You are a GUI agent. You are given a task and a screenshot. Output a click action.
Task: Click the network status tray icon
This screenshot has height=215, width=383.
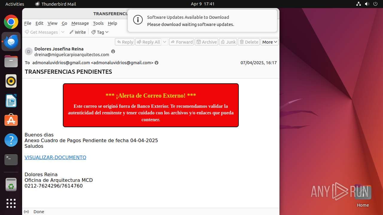[359, 4]
